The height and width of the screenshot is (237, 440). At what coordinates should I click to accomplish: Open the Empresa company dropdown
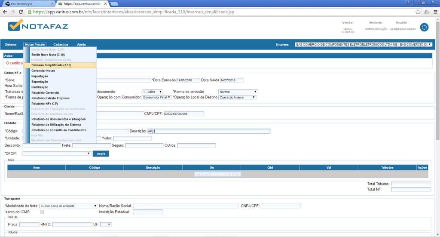coord(363,44)
